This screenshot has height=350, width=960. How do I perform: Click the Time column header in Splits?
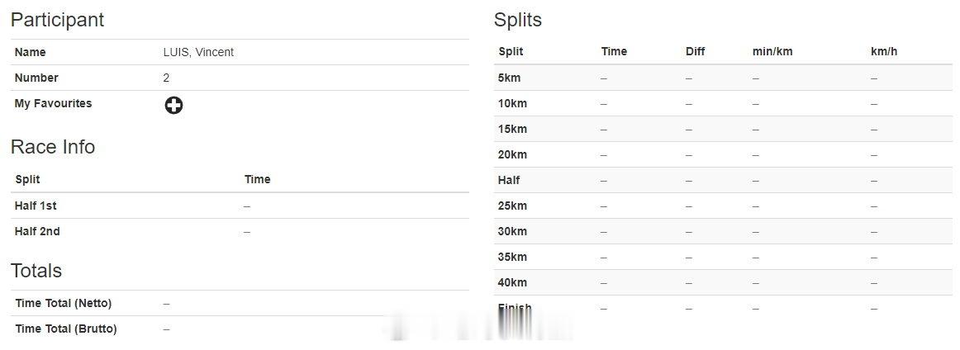pyautogui.click(x=614, y=51)
